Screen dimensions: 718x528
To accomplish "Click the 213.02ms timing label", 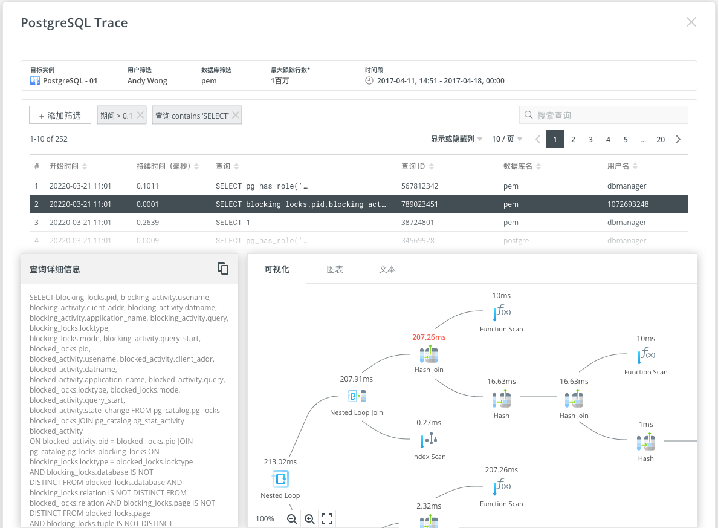I will coord(280,461).
